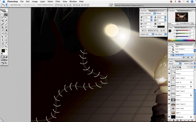Swap foreground and background colors
Image resolution: width=196 pixels, height=122 pixels.
(6, 49)
